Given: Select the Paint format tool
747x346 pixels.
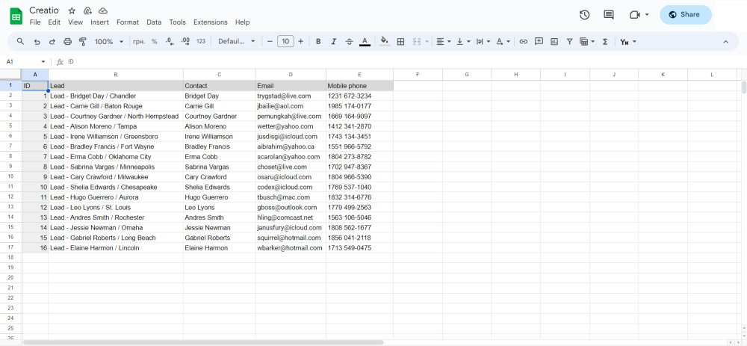Looking at the screenshot, I should (82, 42).
